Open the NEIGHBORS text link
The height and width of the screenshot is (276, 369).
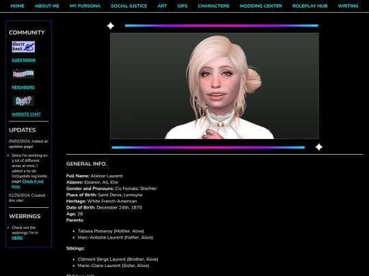[x=23, y=87]
